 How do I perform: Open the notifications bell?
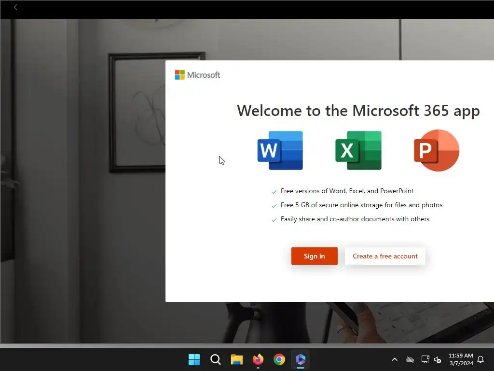[481, 359]
